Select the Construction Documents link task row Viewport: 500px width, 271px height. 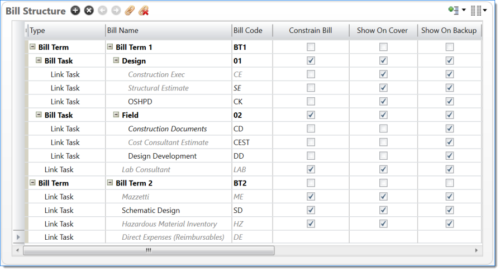point(167,129)
